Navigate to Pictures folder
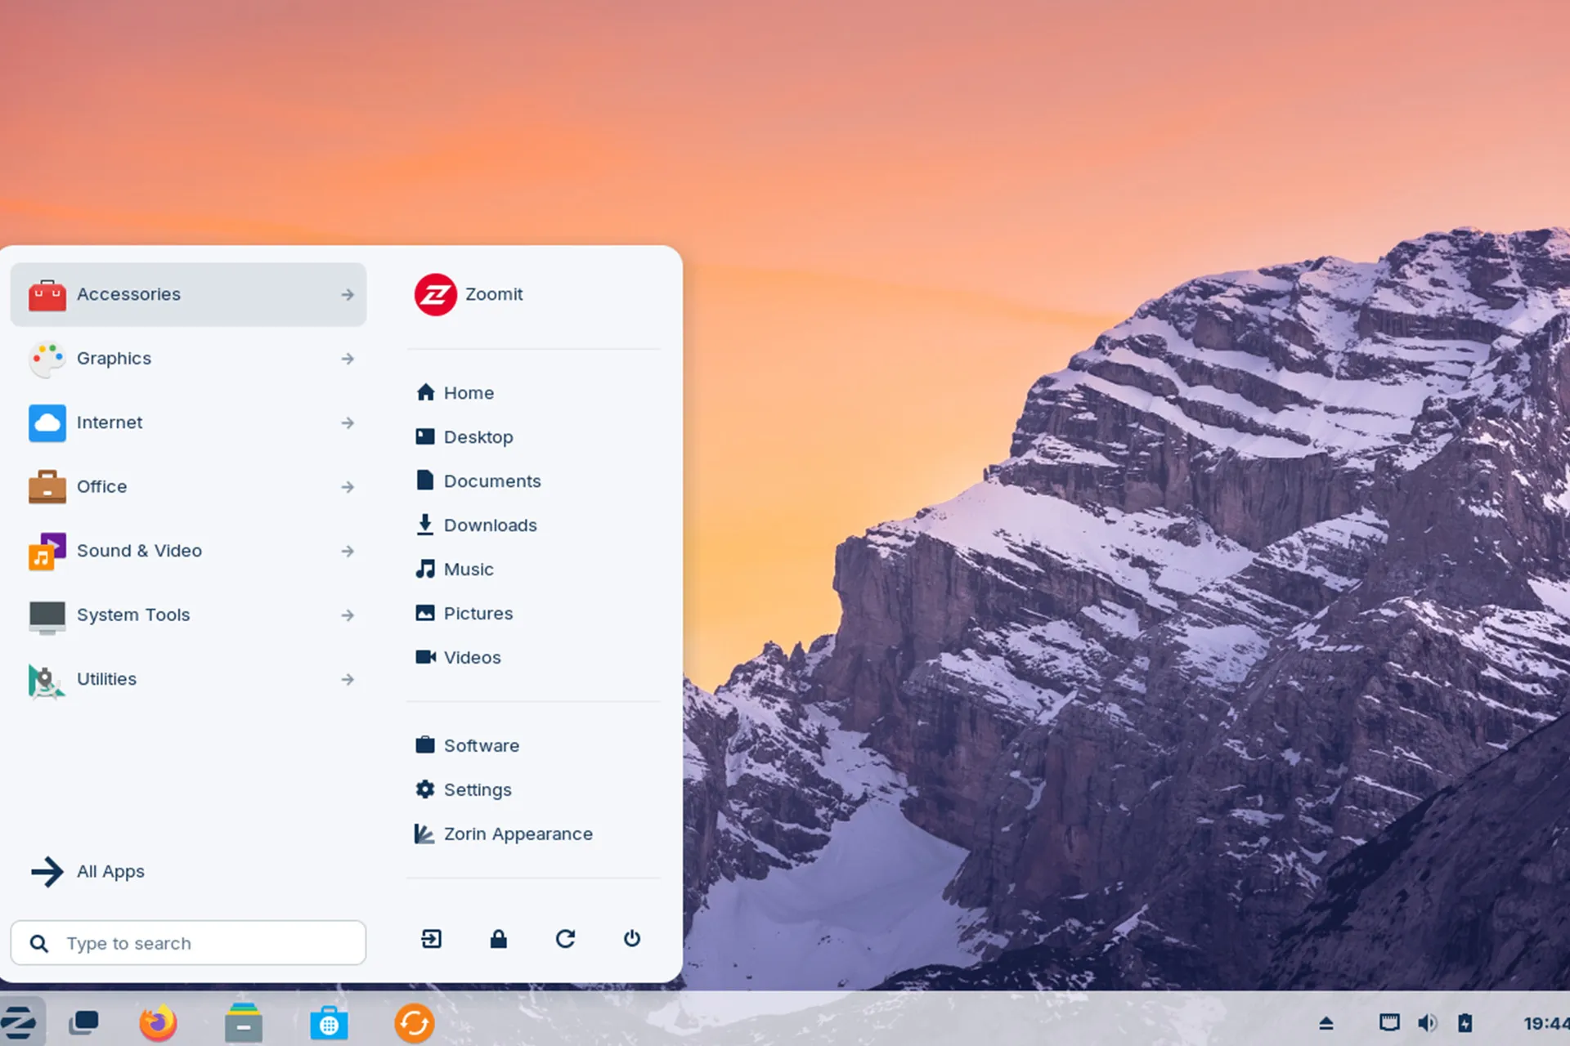Image resolution: width=1570 pixels, height=1046 pixels. coord(477,613)
